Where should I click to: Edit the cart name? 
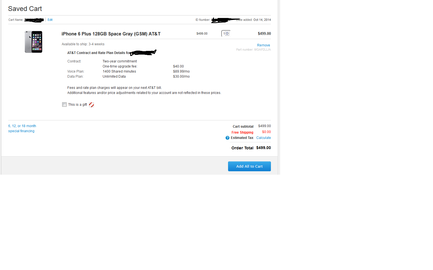(50, 20)
